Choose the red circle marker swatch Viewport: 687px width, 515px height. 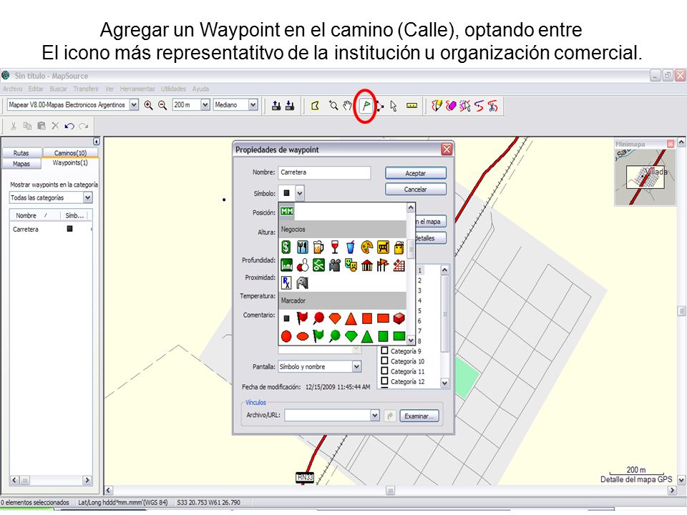coord(286,336)
